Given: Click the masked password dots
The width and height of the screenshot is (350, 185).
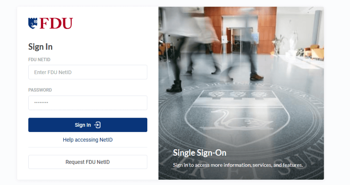Looking at the screenshot, I should (41, 102).
